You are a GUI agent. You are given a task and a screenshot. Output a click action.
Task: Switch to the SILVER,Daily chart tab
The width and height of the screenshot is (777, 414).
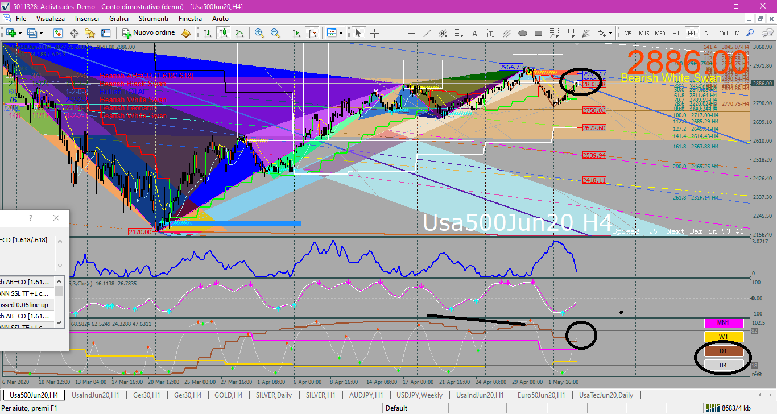coord(275,395)
